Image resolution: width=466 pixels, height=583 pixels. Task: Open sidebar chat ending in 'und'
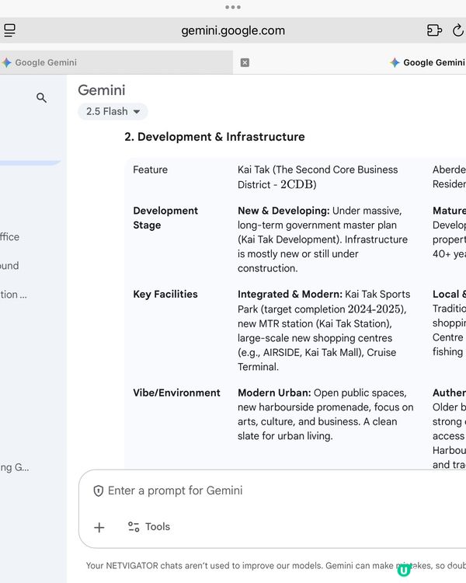click(9, 266)
